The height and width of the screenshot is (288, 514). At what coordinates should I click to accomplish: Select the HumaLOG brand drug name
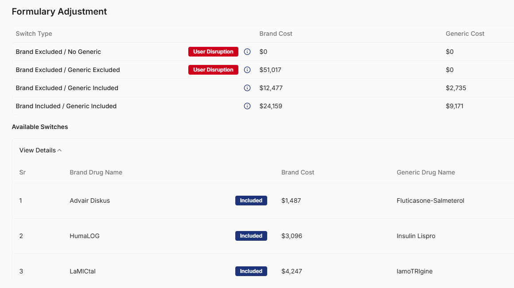pos(85,236)
